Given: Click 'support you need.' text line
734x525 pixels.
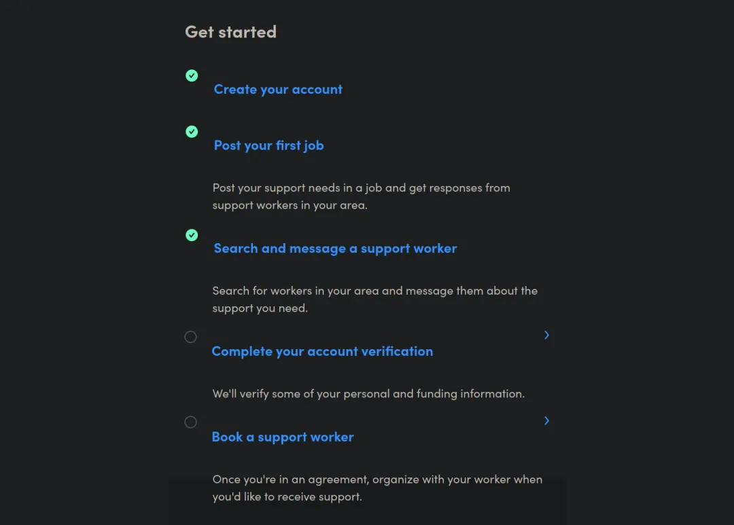Looking at the screenshot, I should click(x=260, y=308).
